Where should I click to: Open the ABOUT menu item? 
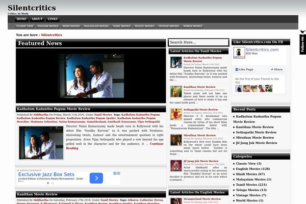tap(37, 19)
